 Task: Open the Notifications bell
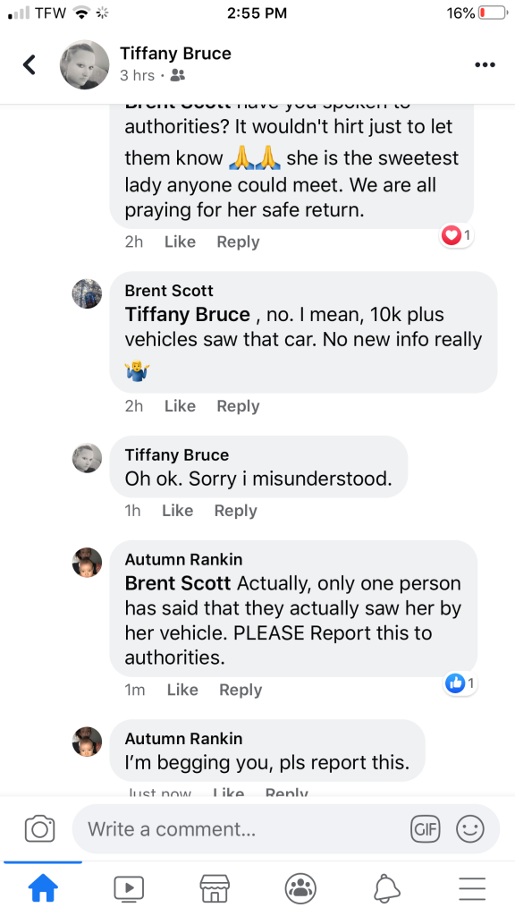386,888
